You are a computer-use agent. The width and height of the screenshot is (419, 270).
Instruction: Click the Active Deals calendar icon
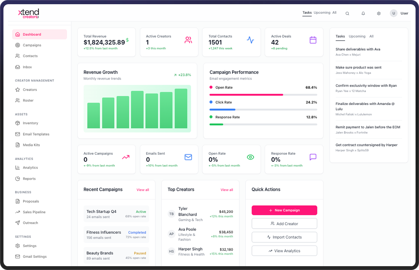313,40
